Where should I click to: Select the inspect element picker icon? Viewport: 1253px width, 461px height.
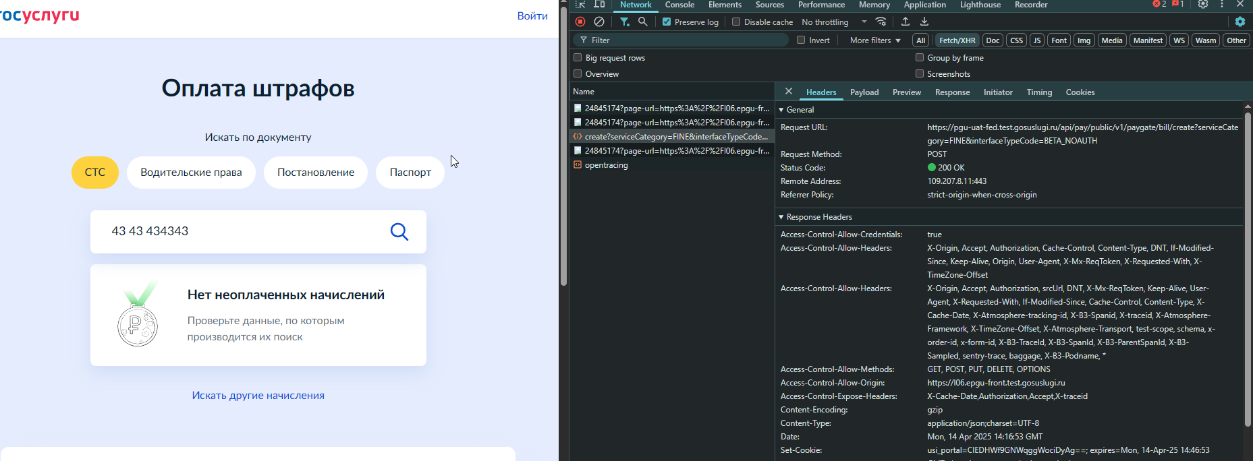click(x=580, y=4)
